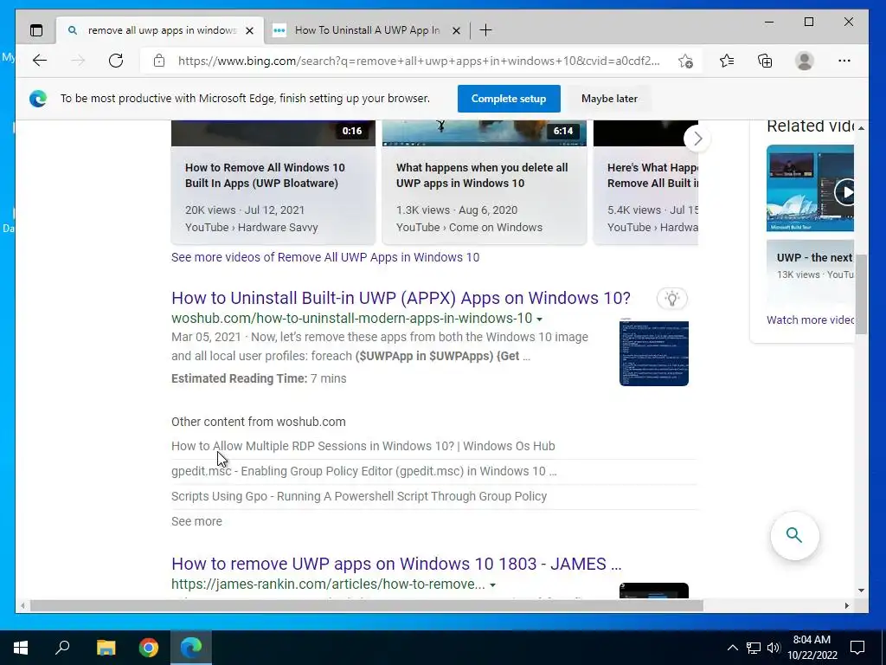Click the horizontal page scrollbar thumb
Viewport: 886px width, 665px height.
click(x=366, y=605)
